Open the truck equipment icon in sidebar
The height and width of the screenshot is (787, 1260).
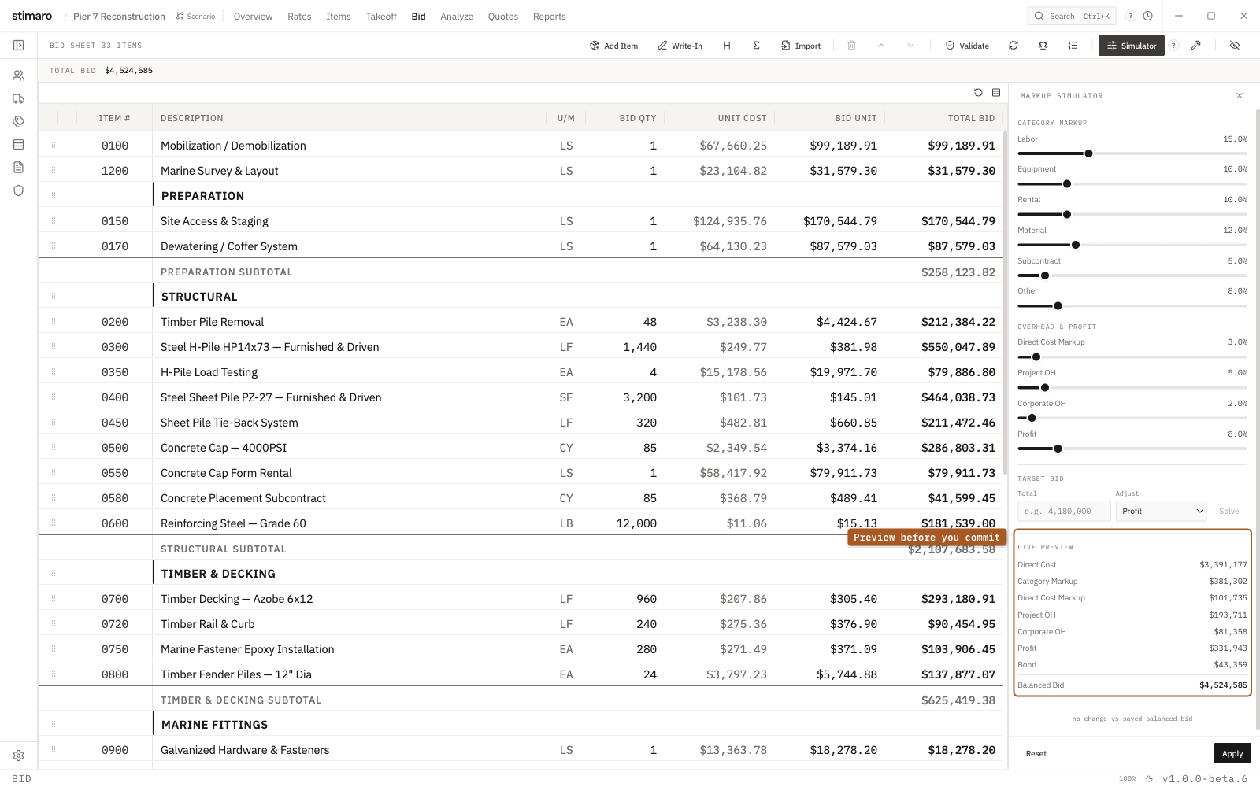click(18, 98)
